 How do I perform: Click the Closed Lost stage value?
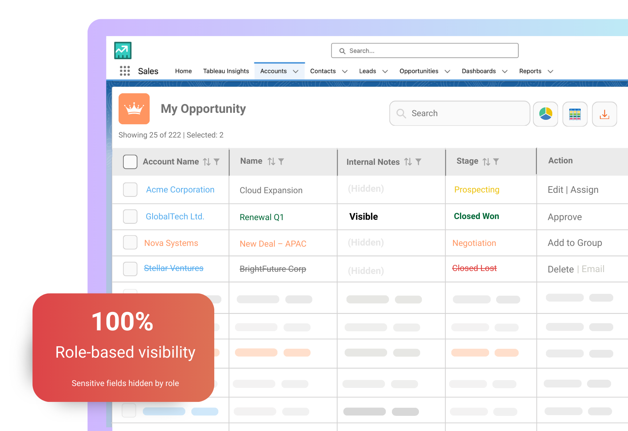475,268
